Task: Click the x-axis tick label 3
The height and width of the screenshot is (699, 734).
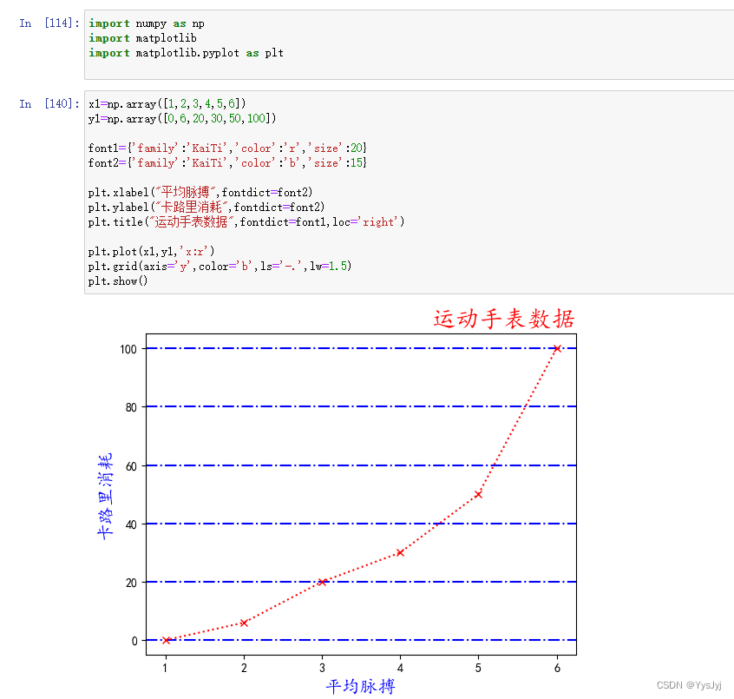Action: click(x=322, y=668)
